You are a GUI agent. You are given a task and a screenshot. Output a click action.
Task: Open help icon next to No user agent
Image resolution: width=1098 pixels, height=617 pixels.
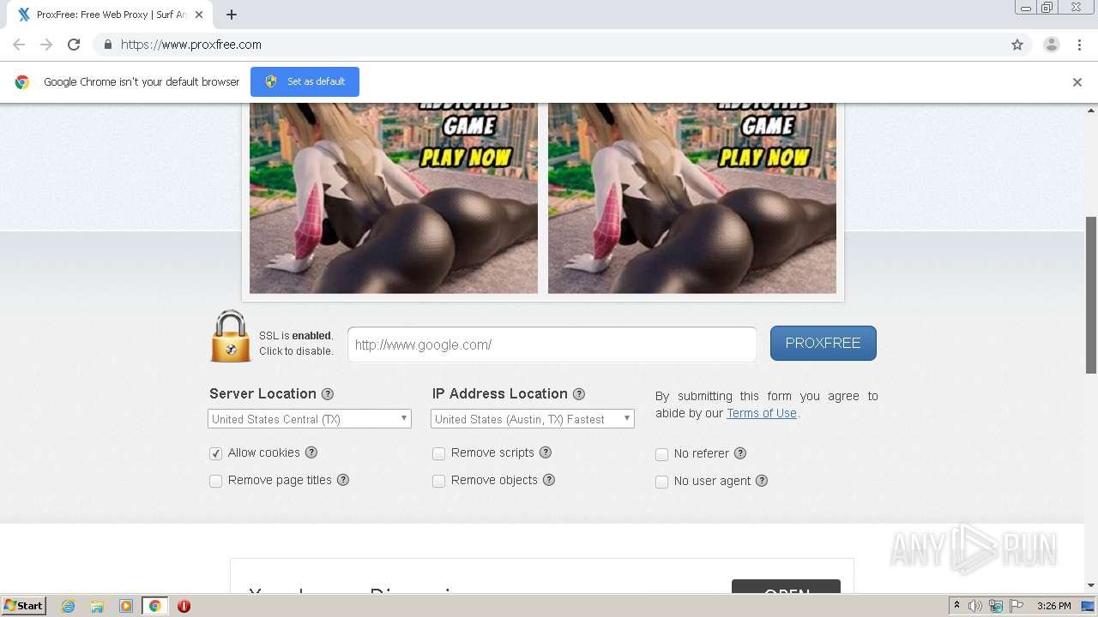[x=762, y=481]
